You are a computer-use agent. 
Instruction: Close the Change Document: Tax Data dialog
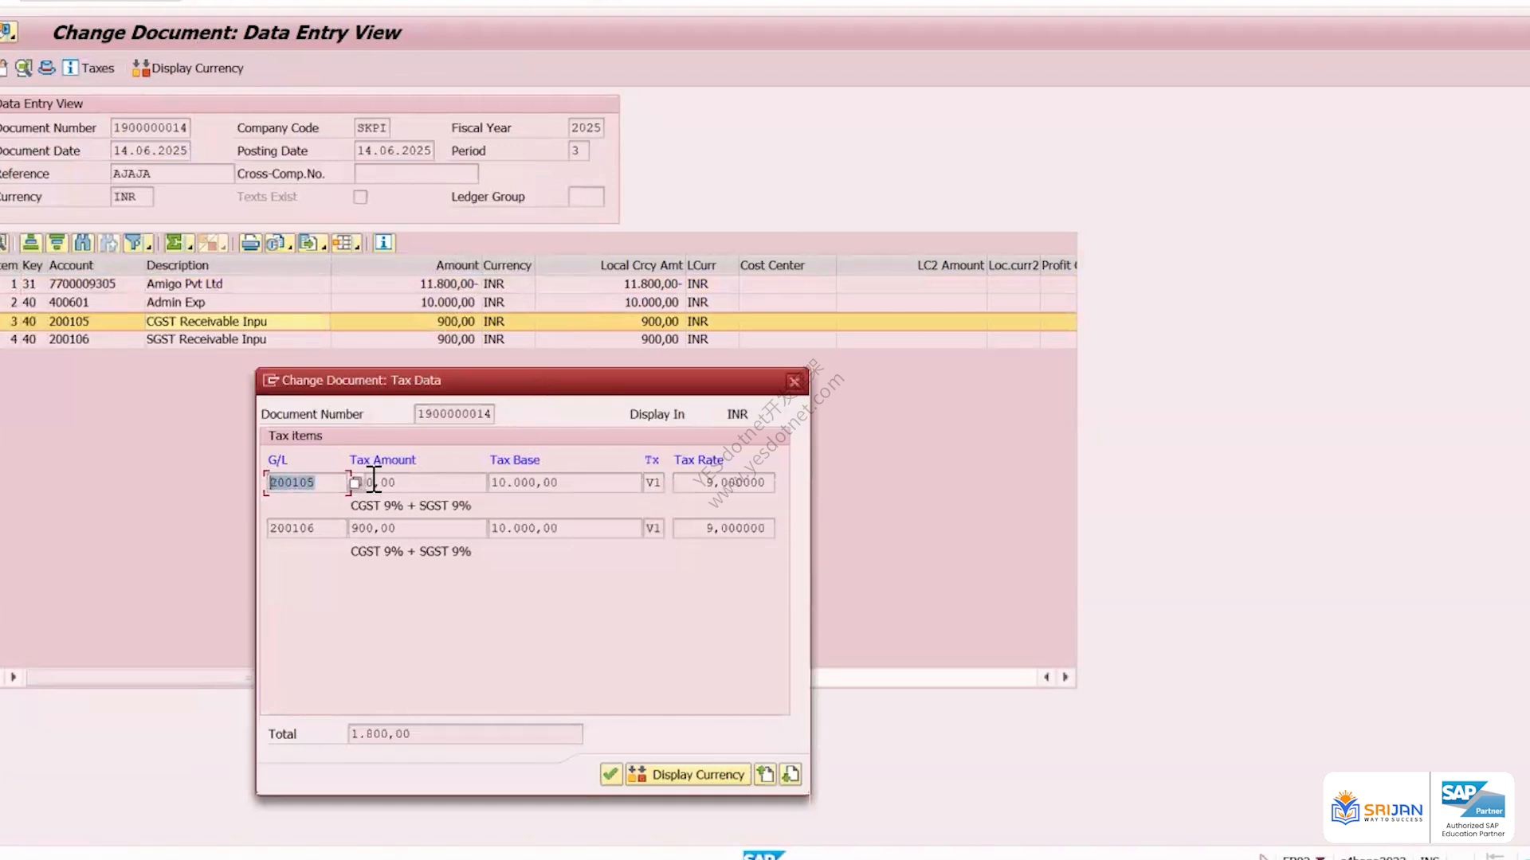[x=794, y=381]
